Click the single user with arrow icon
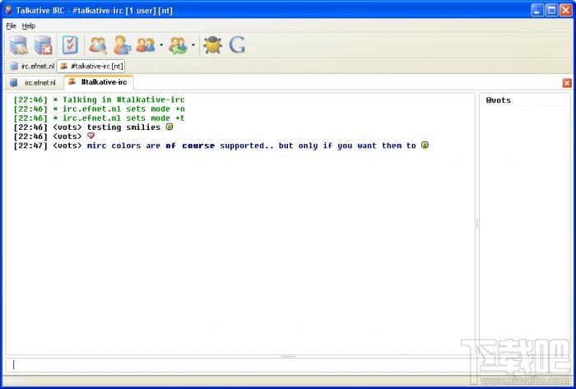 coord(122,45)
